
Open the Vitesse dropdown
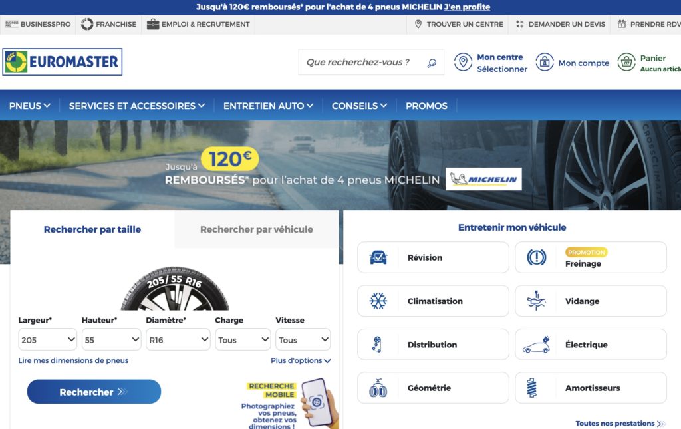click(x=303, y=339)
